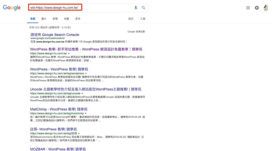Expand arrow beside tag/註冊 URL
This screenshot has height=151, width=272.
[79, 133]
